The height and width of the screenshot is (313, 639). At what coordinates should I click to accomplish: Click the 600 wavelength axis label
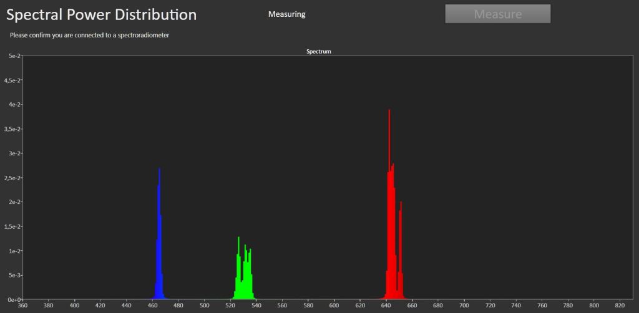click(334, 306)
